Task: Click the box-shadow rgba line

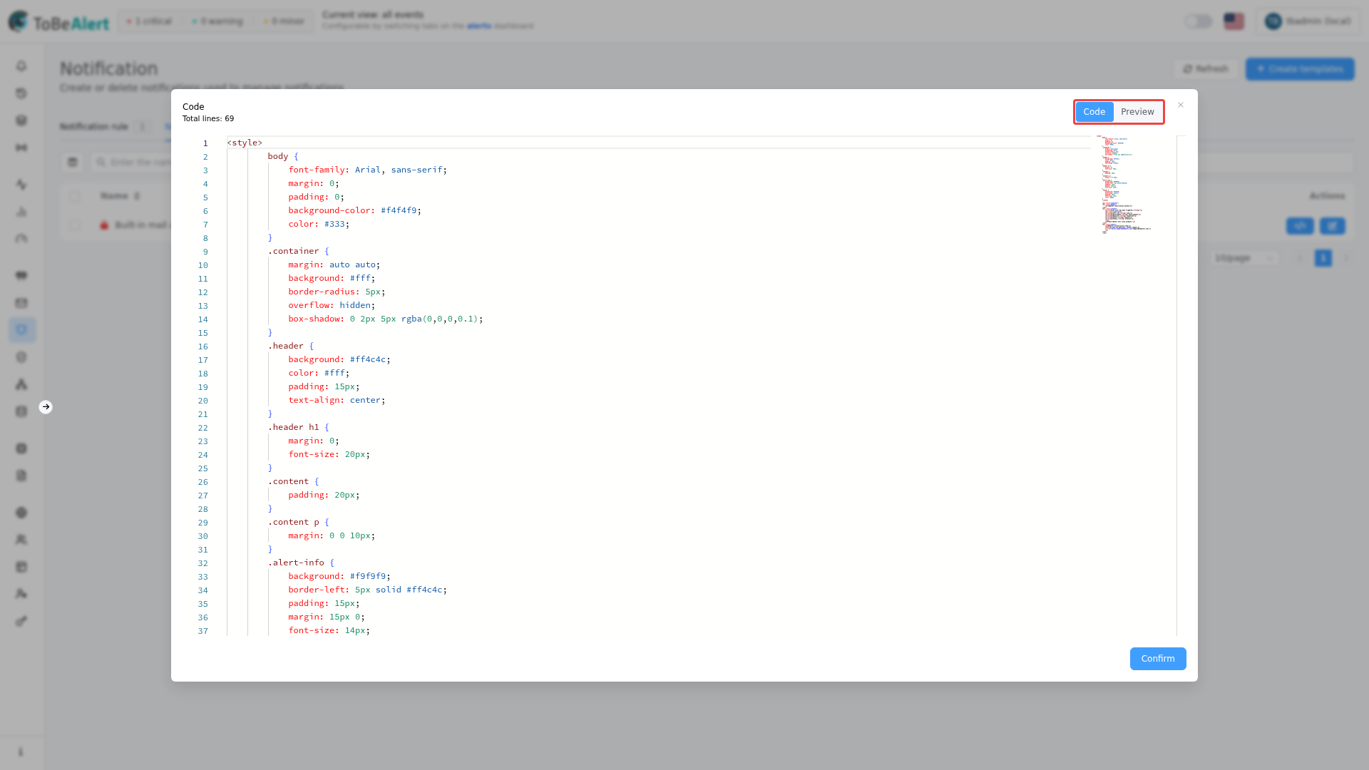Action: [x=385, y=319]
